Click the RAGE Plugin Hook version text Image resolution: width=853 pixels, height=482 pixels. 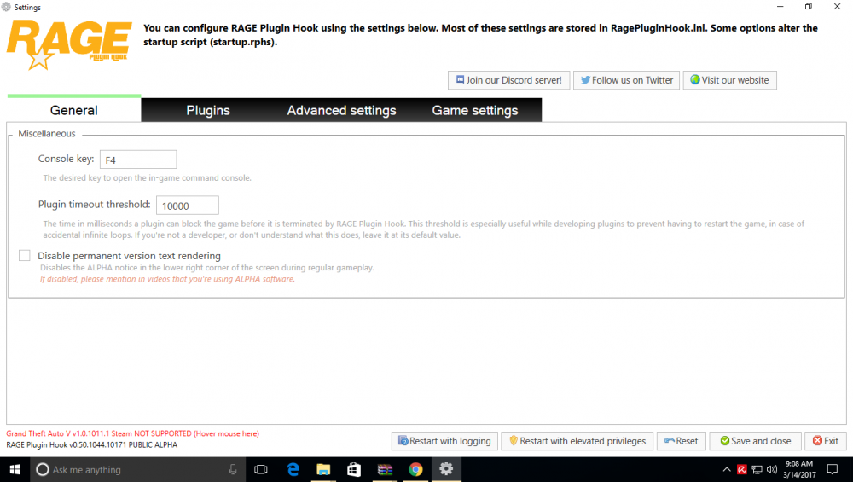(x=92, y=445)
